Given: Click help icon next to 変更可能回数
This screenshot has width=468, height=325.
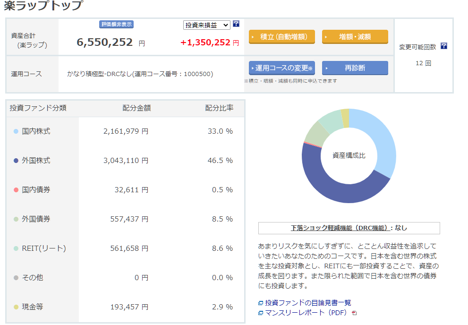Looking at the screenshot, I should click(443, 46).
